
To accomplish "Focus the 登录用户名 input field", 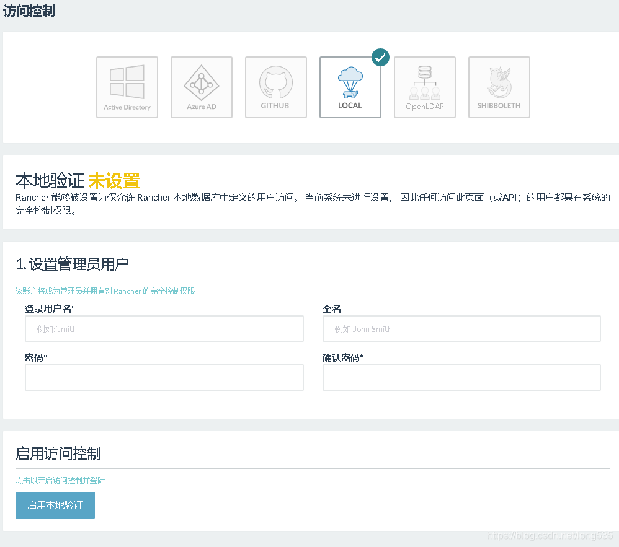I will [164, 328].
